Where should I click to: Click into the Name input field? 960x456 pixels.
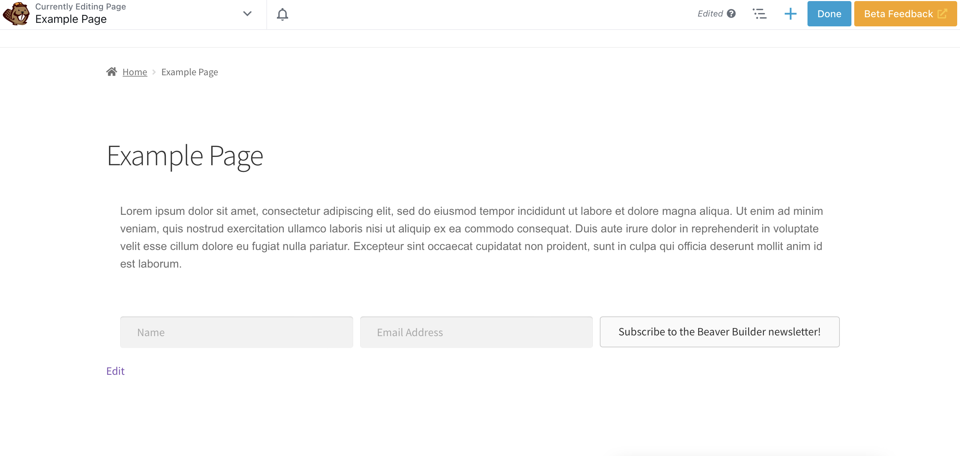click(x=236, y=332)
